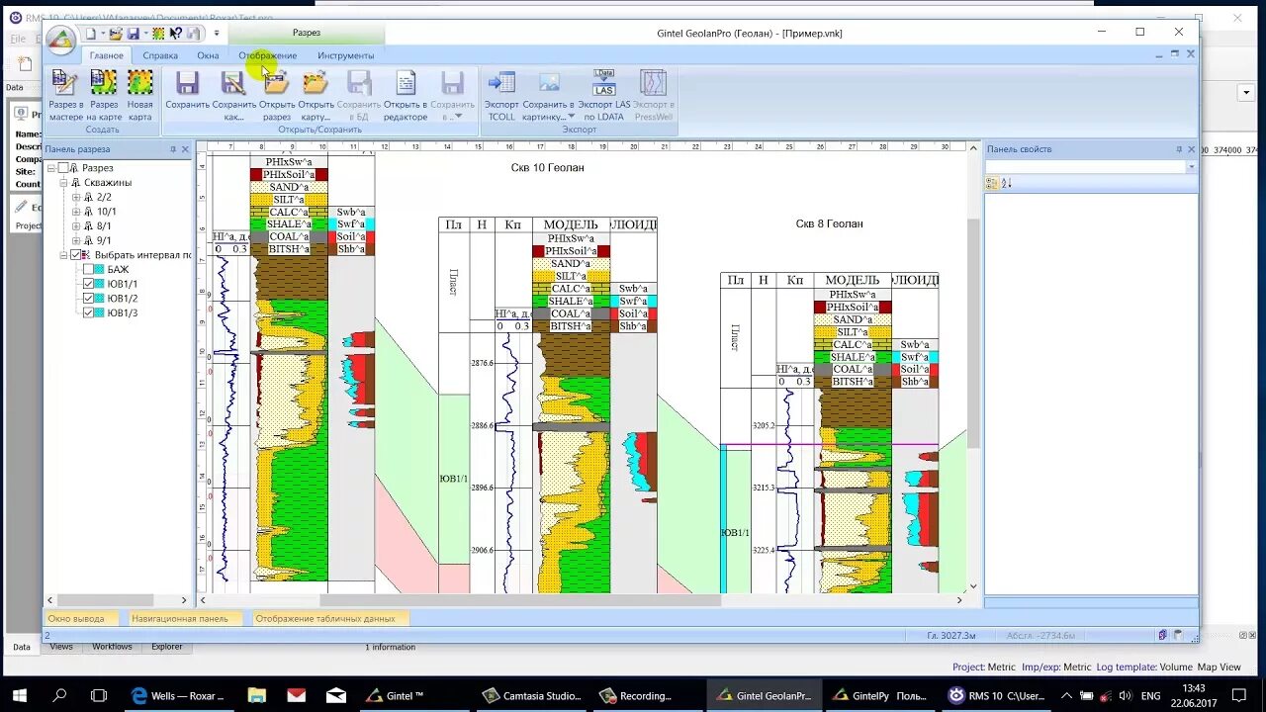
Task: Open the properties panel object combo box
Action: [x=1090, y=166]
